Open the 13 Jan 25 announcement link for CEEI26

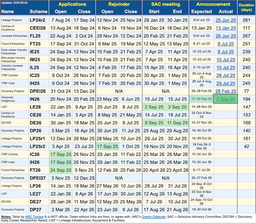tap(225, 28)
